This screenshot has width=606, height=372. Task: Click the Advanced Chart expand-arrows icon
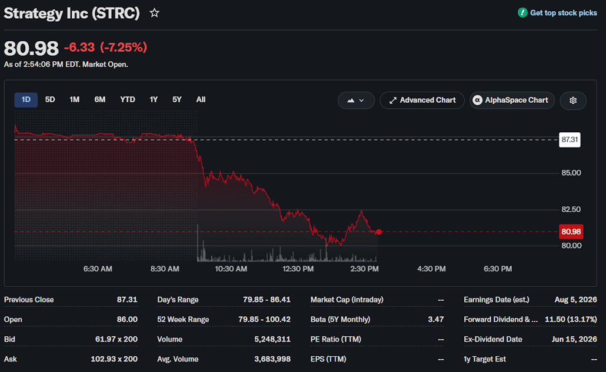393,100
